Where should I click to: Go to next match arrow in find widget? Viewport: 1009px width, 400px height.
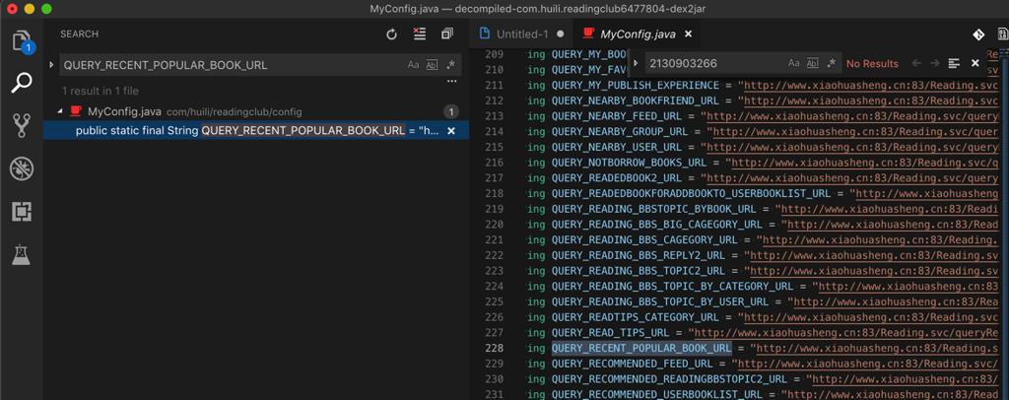[x=935, y=63]
